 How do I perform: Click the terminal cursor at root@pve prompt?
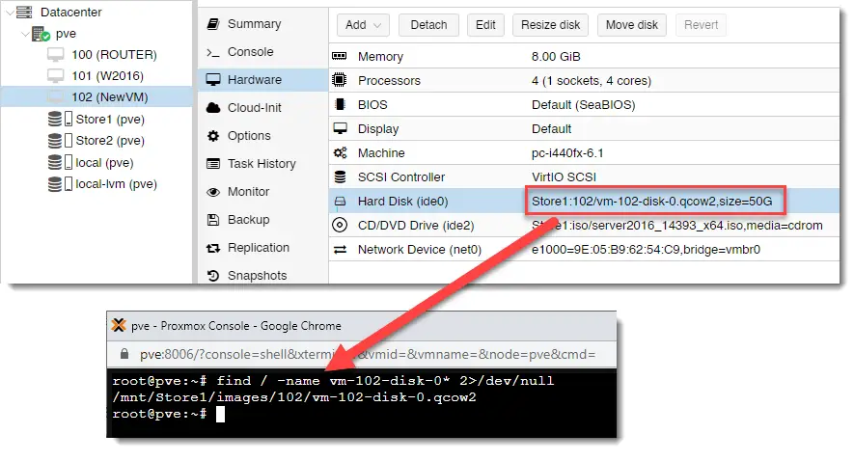[220, 414]
